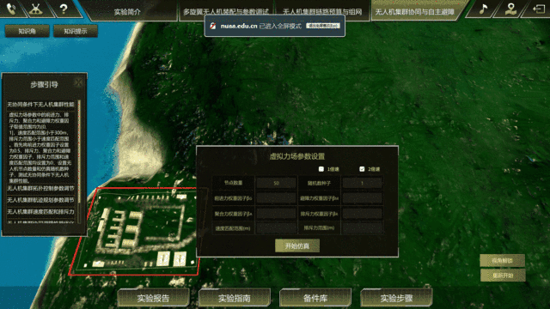Image resolution: width=550 pixels, height=309 pixels.
Task: Click the 视角解锁 button
Action: pos(502,261)
